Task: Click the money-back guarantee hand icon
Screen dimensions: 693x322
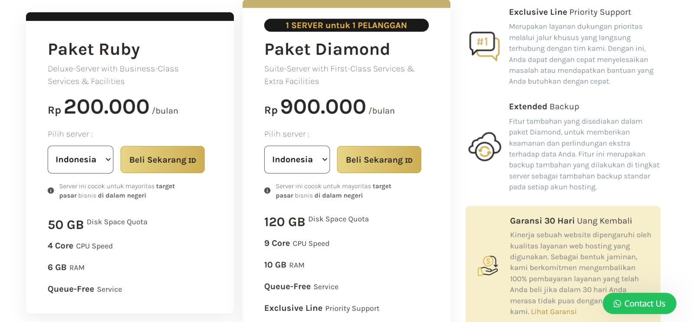Action: [x=488, y=267]
